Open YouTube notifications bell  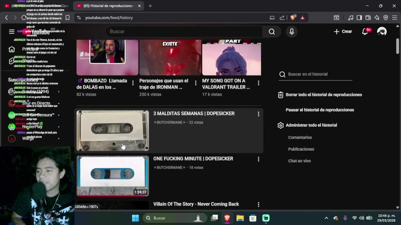pyautogui.click(x=365, y=32)
